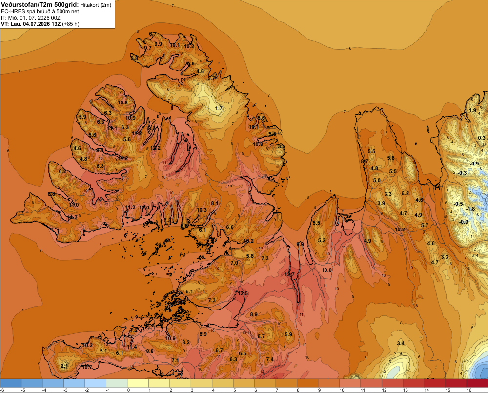
Task: Pick legend swatch between 14 and 15
Action: pos(434,383)
